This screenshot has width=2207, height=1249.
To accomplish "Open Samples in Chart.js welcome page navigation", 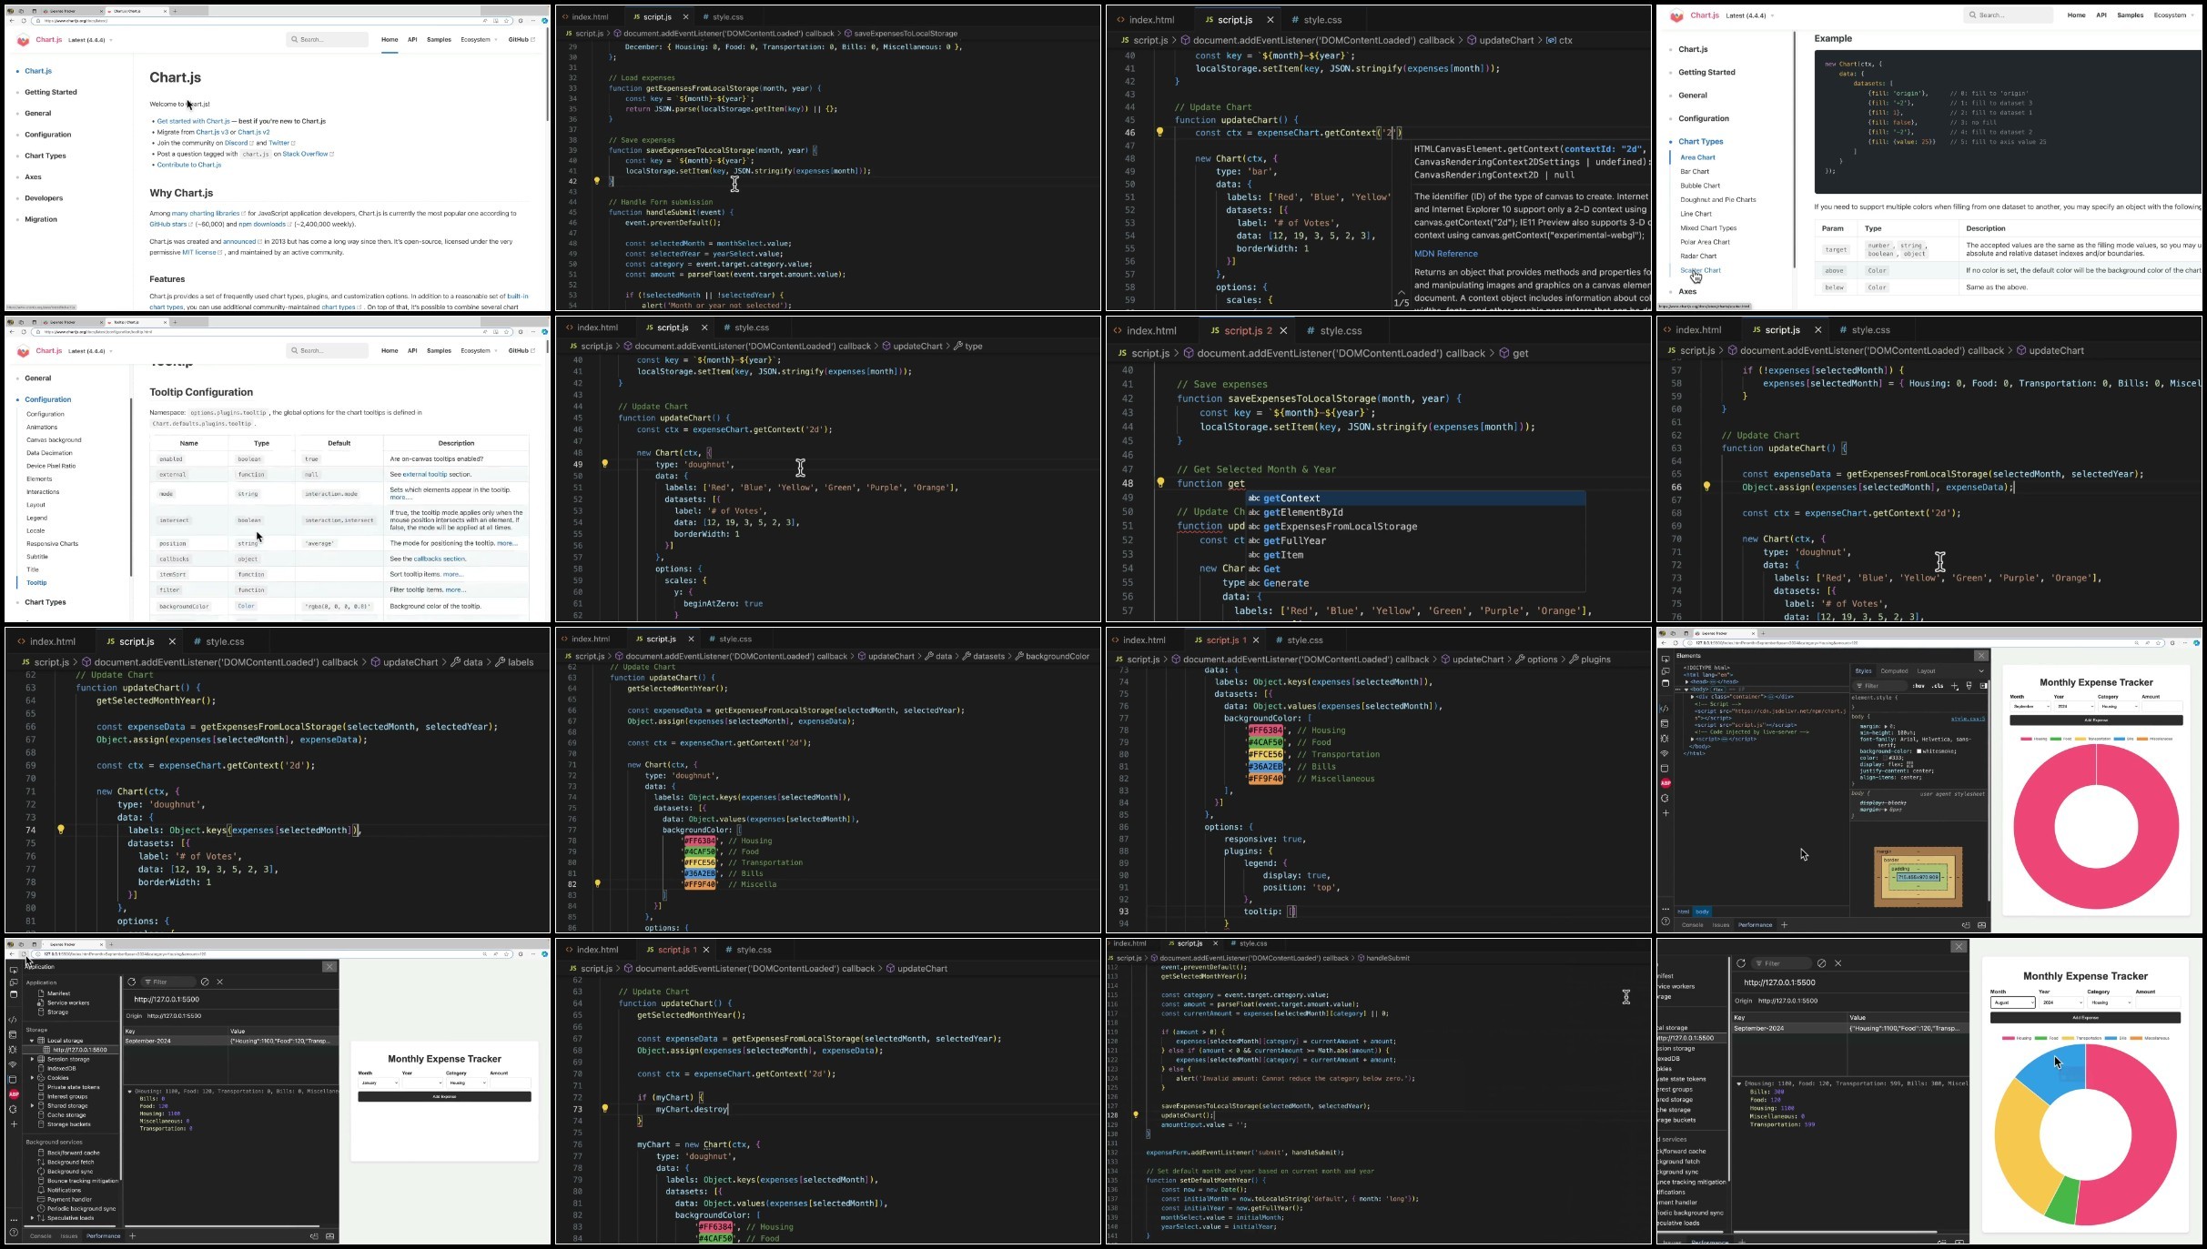I will click(x=439, y=40).
